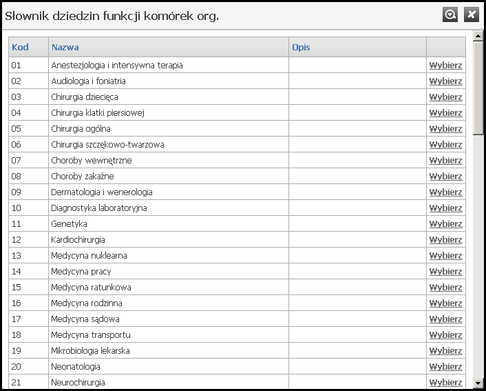Open the search filter magnifier icon
The image size is (486, 391).
pos(450,14)
